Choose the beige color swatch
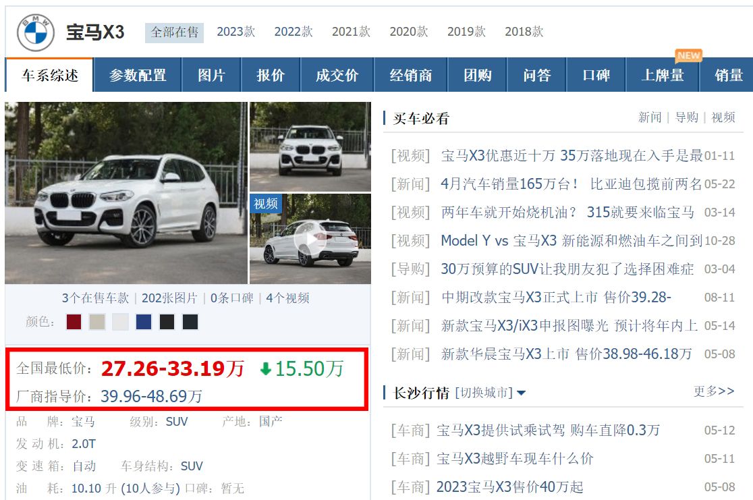This screenshot has width=753, height=500. (x=97, y=322)
